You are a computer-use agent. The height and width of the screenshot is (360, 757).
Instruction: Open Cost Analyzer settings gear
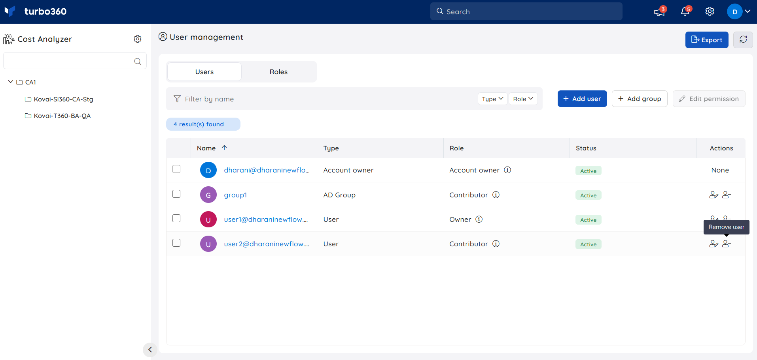pyautogui.click(x=138, y=39)
